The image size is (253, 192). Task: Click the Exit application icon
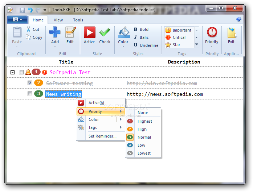(232, 32)
